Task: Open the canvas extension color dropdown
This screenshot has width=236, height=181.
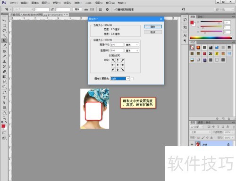Action: (120, 79)
